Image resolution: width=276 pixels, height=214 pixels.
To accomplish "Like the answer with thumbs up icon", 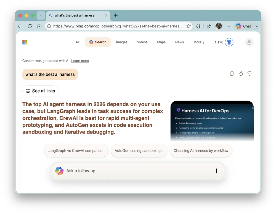I will [x=241, y=73].
